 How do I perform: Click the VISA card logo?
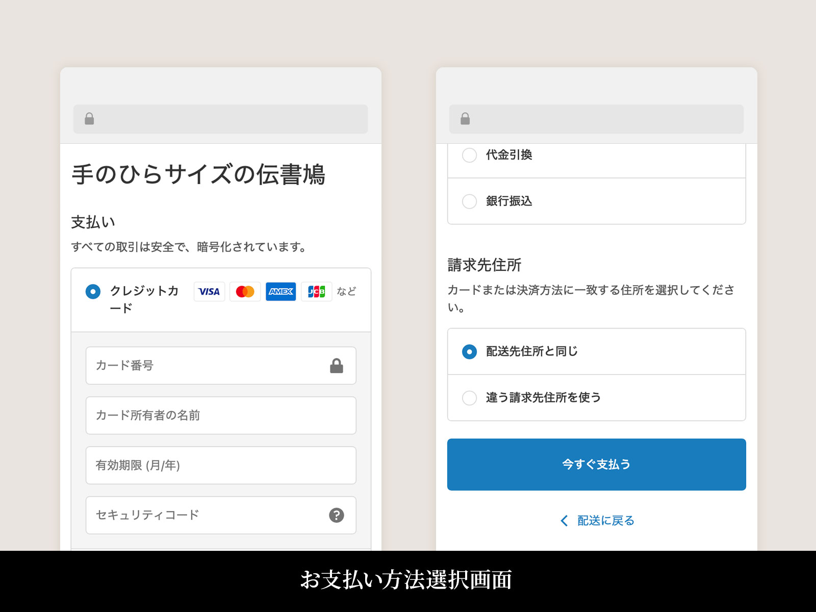(x=209, y=292)
